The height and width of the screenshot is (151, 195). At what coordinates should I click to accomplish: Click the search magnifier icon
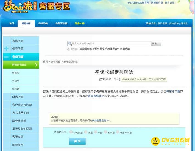[x=70, y=43]
